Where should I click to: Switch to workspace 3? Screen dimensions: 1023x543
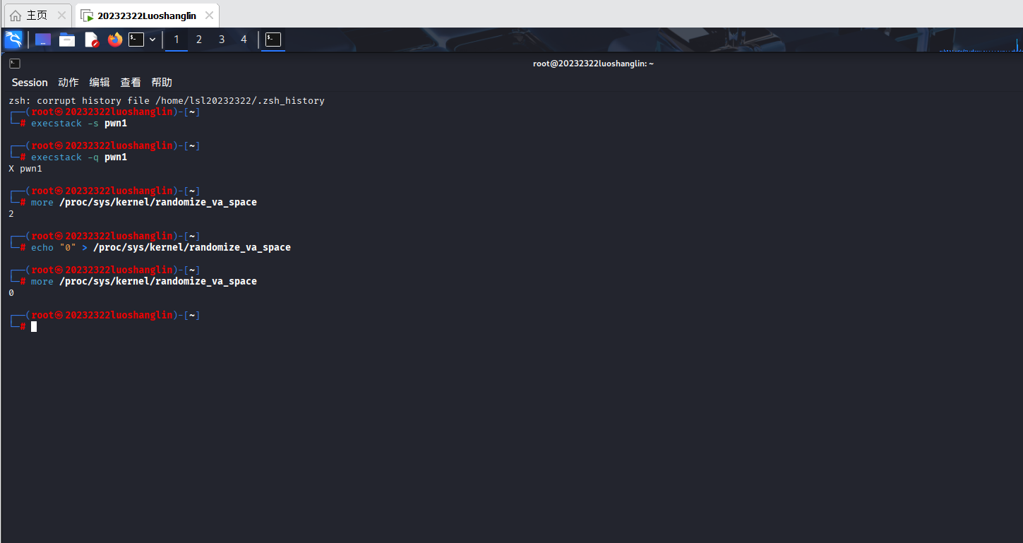[x=222, y=40]
